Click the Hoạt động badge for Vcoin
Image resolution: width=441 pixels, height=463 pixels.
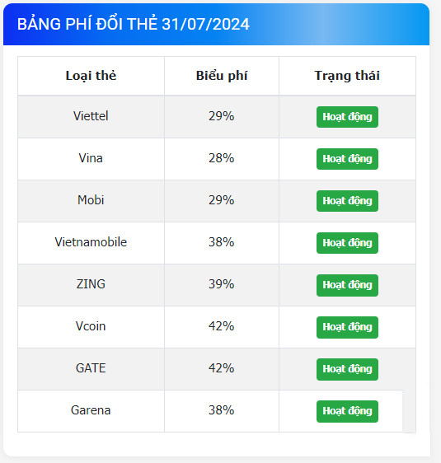tap(347, 327)
